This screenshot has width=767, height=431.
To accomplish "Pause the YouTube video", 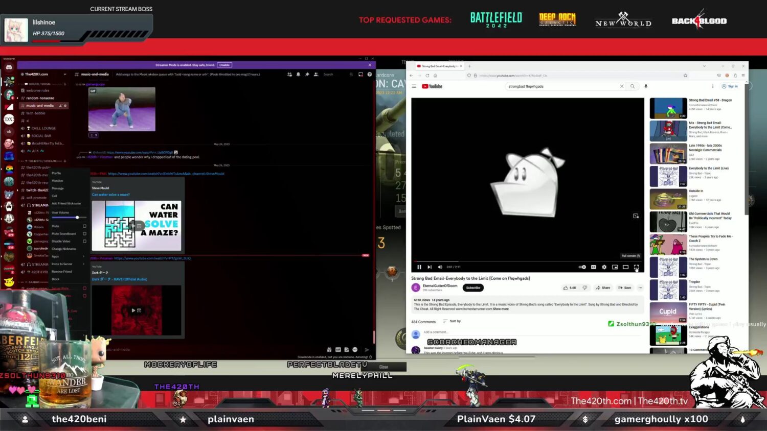I will coord(419,267).
